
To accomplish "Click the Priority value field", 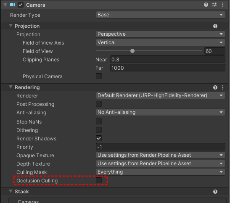I will pos(161,147).
